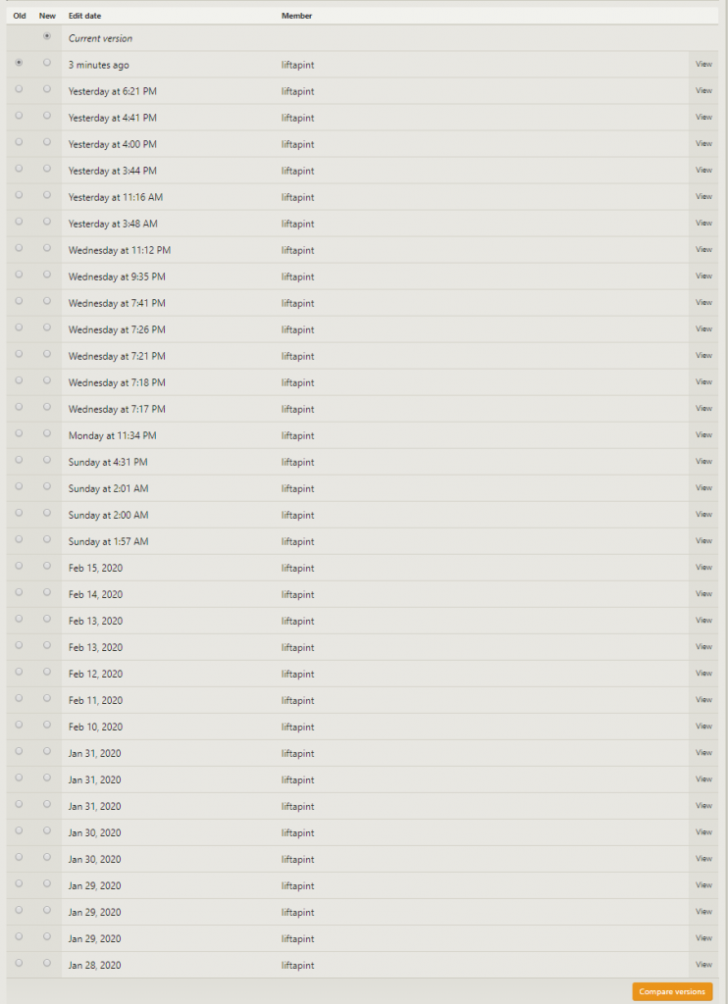This screenshot has height=1004, width=728.
Task: Select Old radio for Wednesday at 11:12 PM
Action: pos(20,248)
